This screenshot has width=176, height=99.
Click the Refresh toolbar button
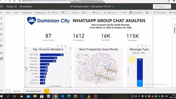point(123,13)
